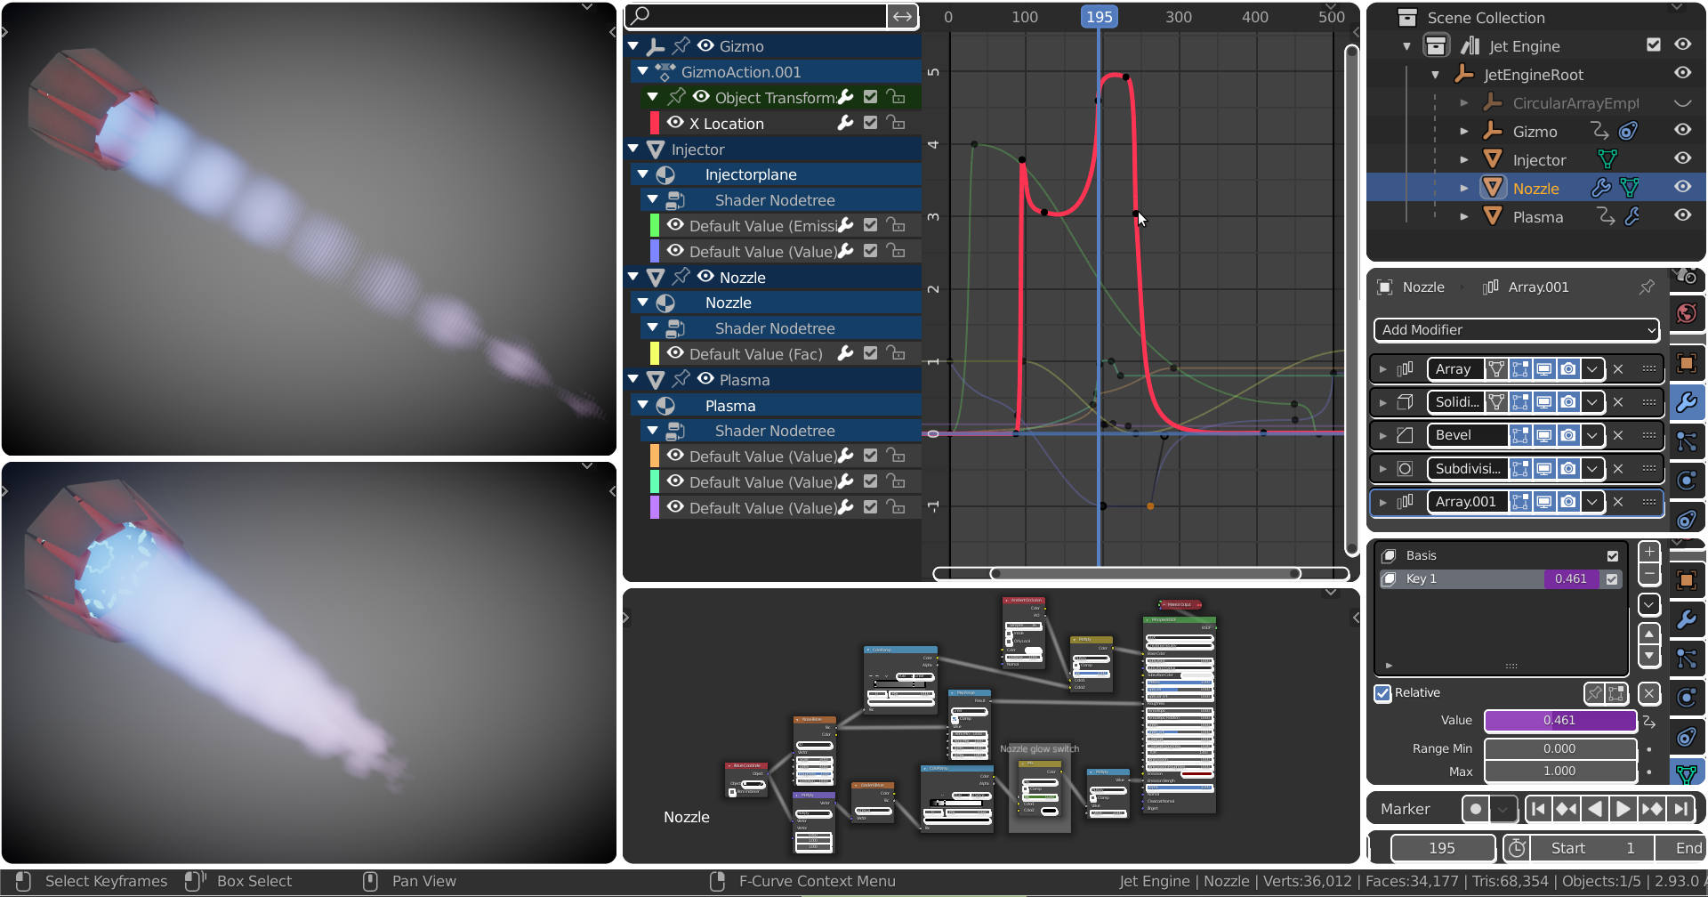Click the World Properties globe icon
This screenshot has height=897, width=1708.
pyautogui.click(x=1688, y=313)
